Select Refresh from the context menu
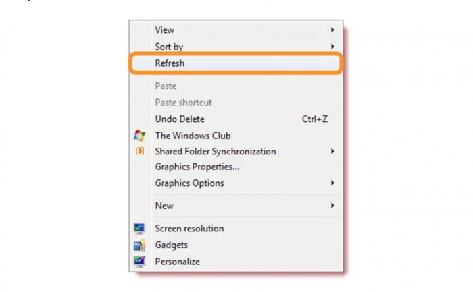 click(170, 63)
